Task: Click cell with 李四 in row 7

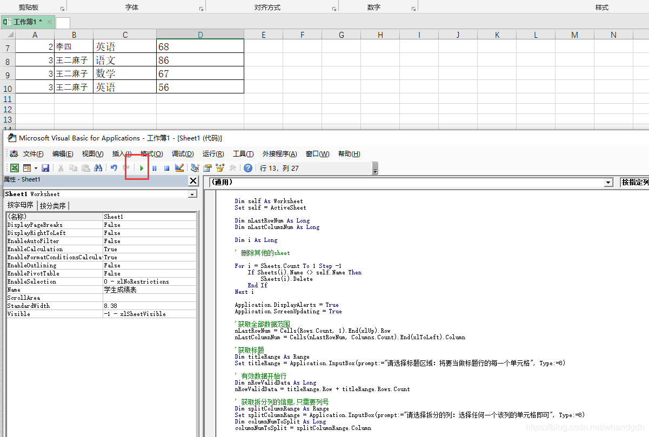Action: pos(73,47)
